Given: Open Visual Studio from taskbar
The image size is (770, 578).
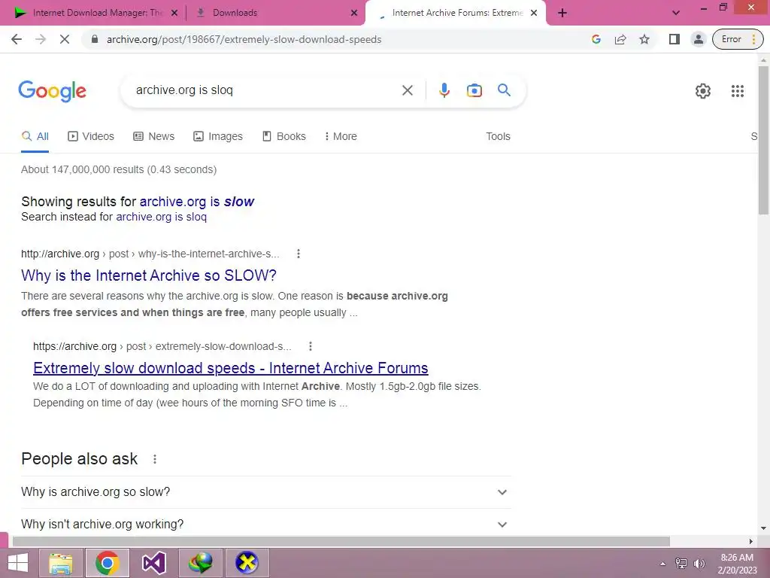Looking at the screenshot, I should click(x=153, y=563).
